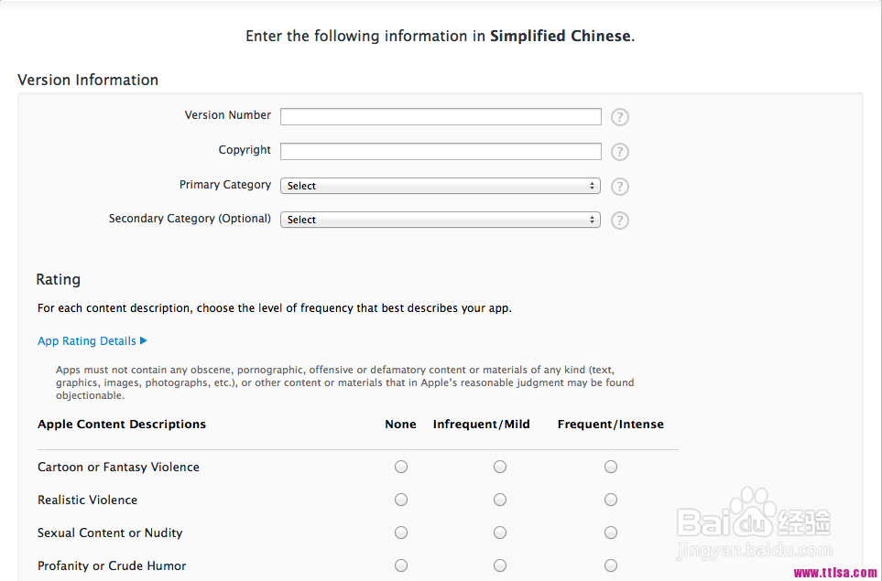Mark Profanity or Crude Humor as Frequent/Intense

[611, 565]
